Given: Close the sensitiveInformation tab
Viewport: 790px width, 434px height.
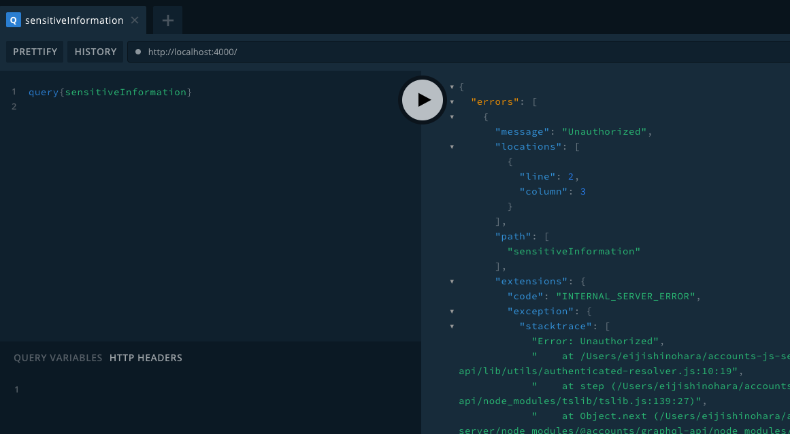Looking at the screenshot, I should 135,20.
